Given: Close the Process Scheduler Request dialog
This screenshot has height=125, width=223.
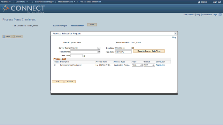Looking at the screenshot, I should 175,34.
